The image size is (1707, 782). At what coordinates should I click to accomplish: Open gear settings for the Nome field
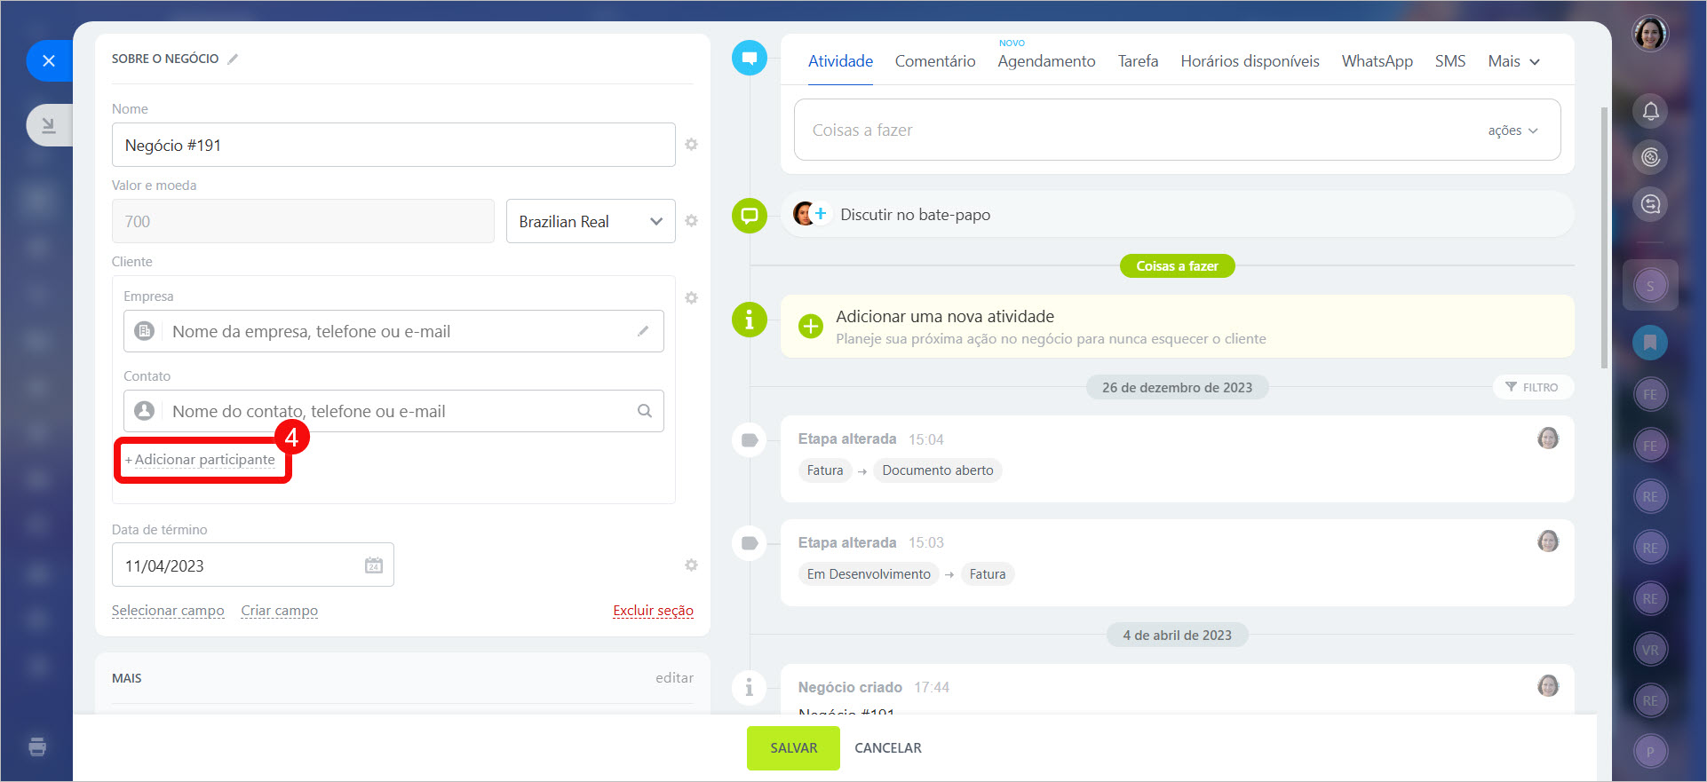click(691, 145)
